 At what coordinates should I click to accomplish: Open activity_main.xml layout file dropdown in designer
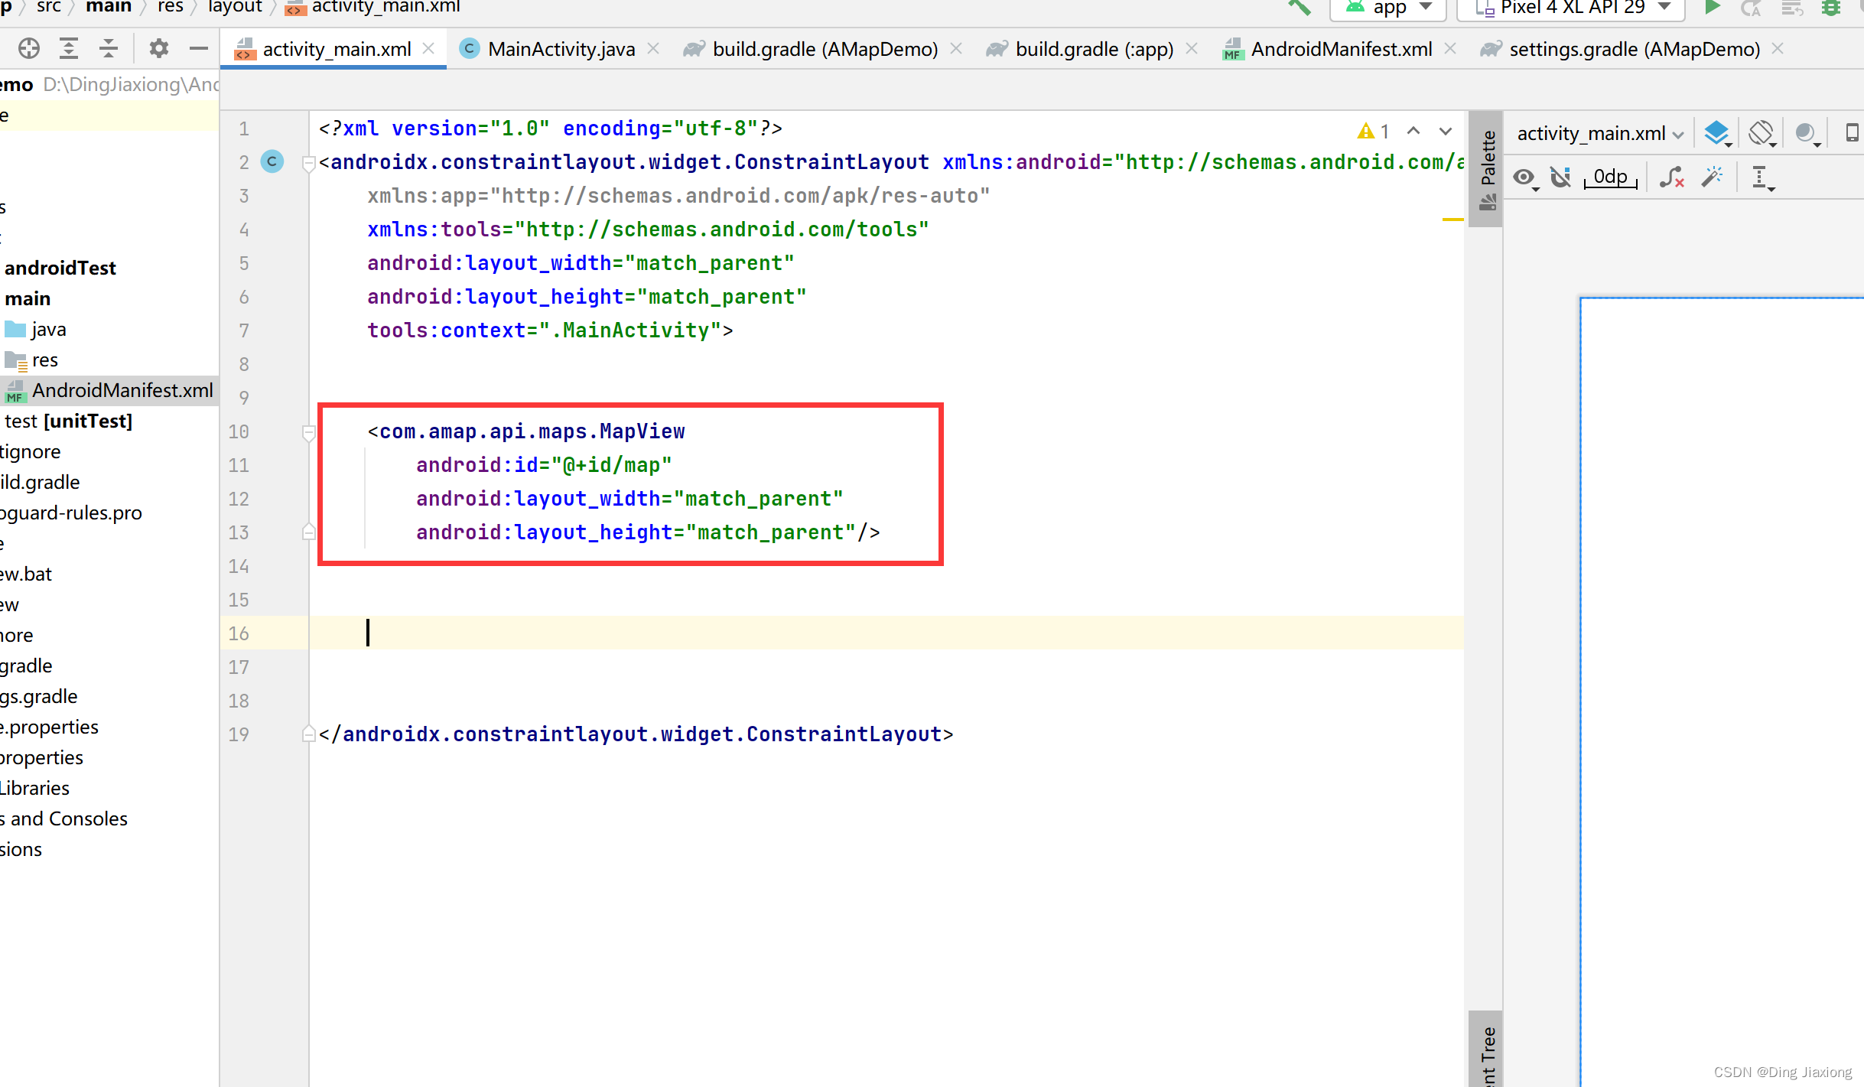coord(1600,133)
